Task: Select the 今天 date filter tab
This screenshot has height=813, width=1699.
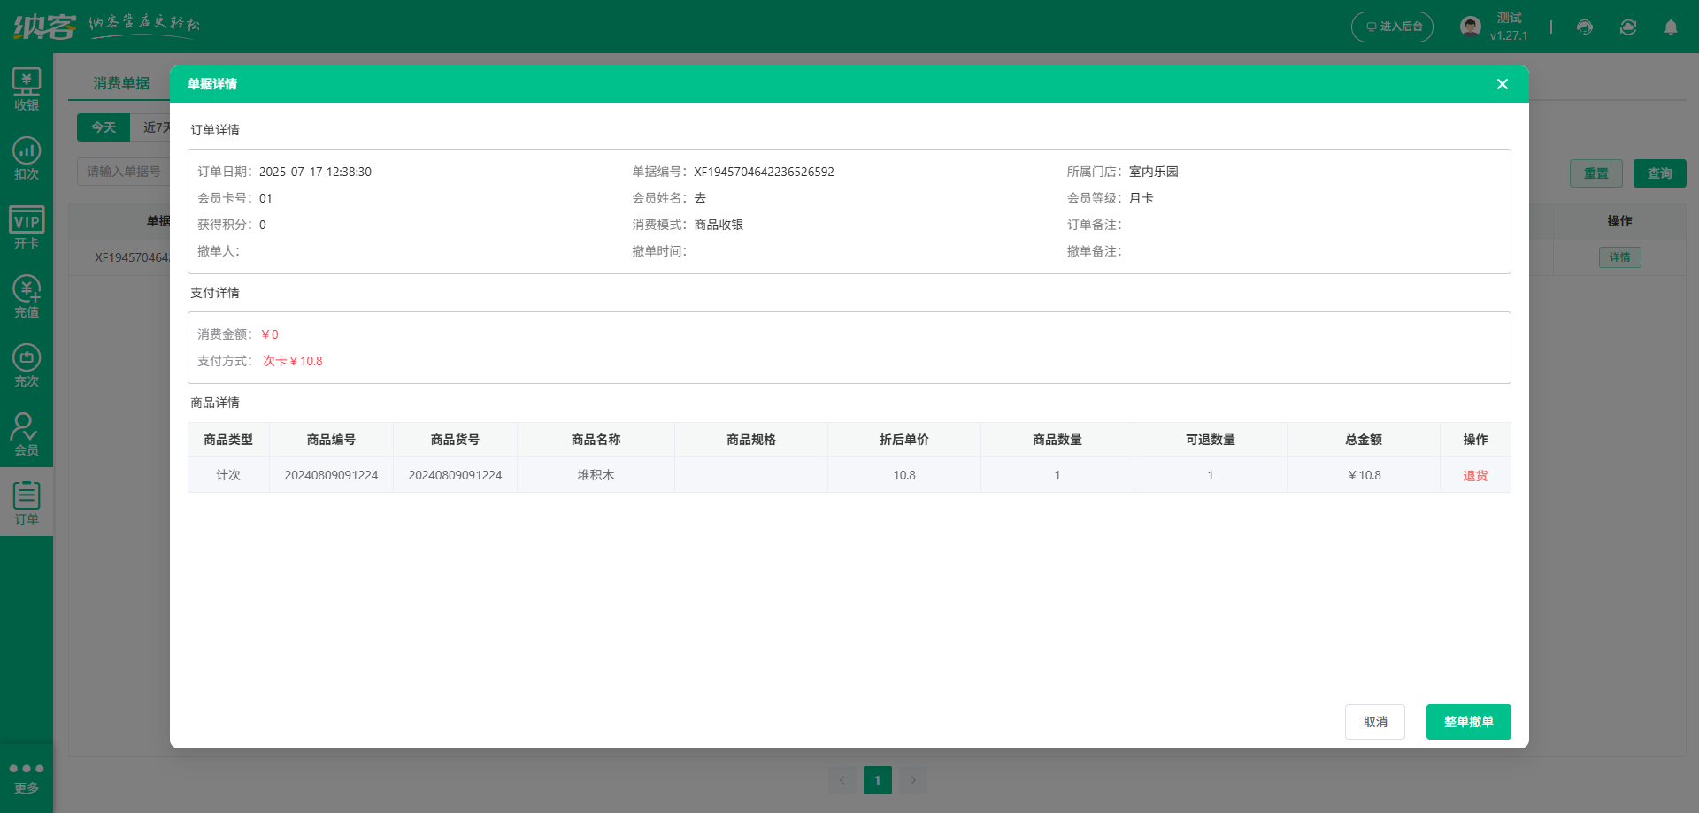Action: [104, 127]
